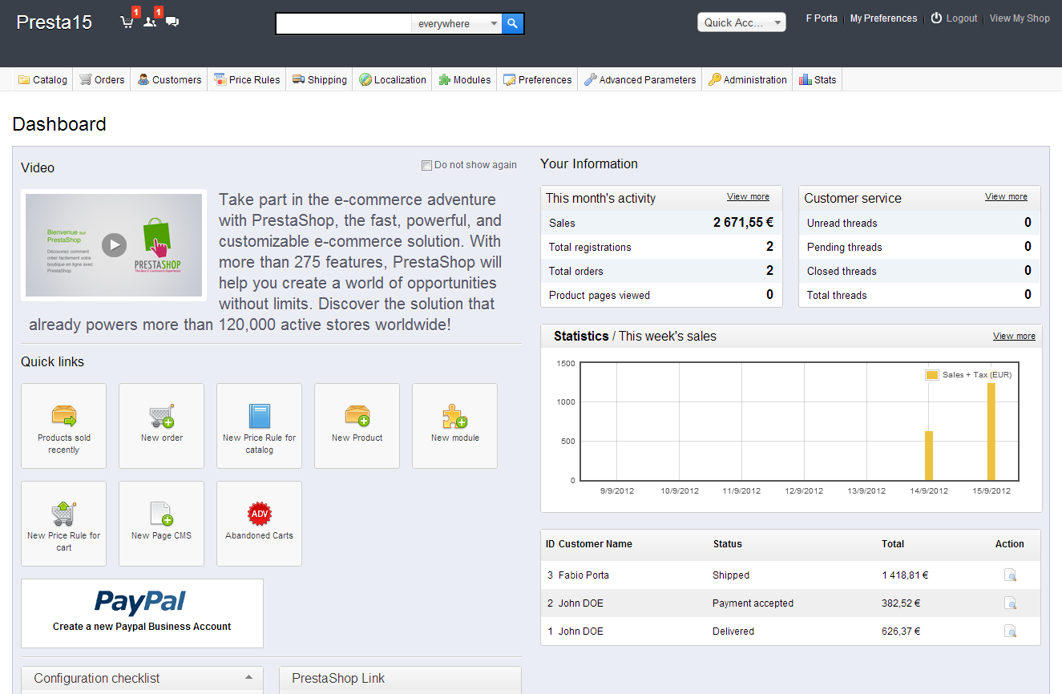Click the search text field

pyautogui.click(x=344, y=24)
